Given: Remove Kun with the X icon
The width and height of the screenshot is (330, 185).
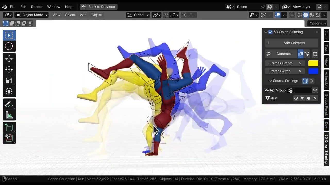Looking at the screenshot, I should coord(315,98).
